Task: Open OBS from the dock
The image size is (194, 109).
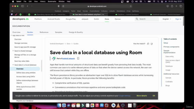Action: pyautogui.click(x=123, y=105)
